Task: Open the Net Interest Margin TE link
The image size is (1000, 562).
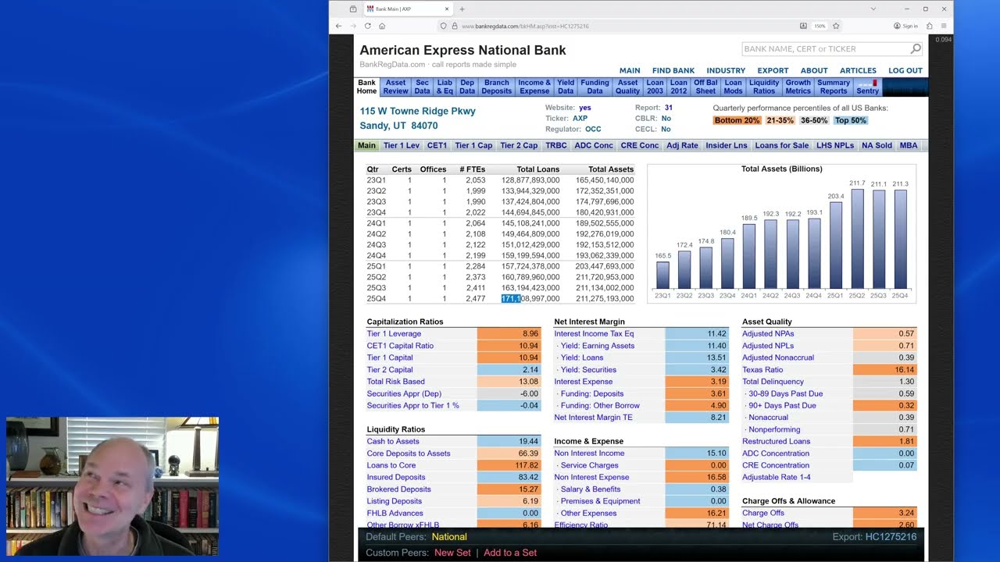Action: coord(593,418)
